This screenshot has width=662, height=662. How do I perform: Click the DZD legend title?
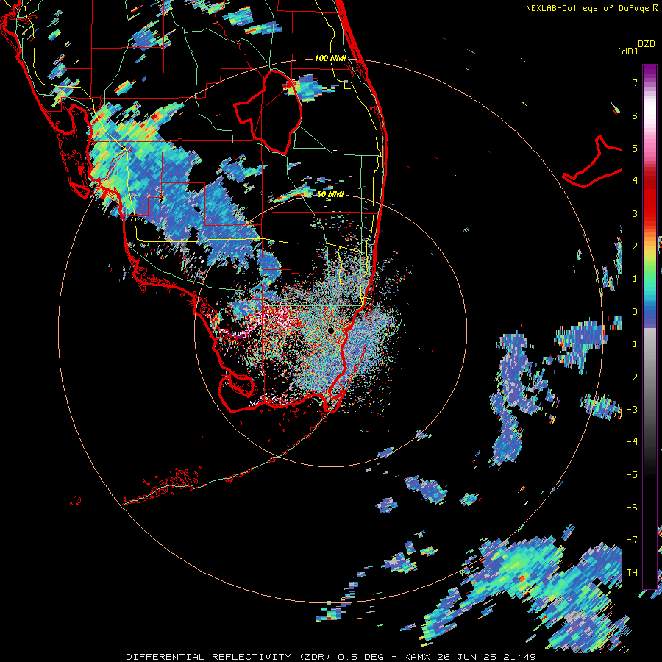647,44
